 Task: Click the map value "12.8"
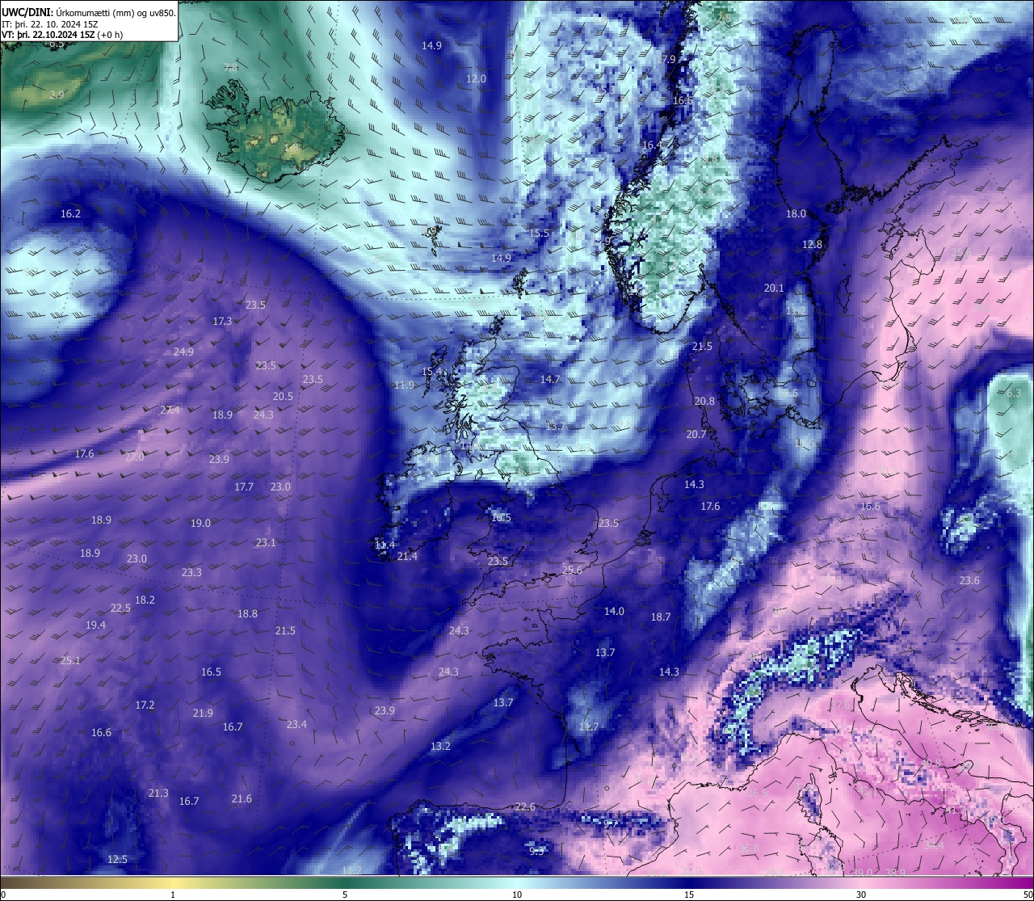click(812, 244)
